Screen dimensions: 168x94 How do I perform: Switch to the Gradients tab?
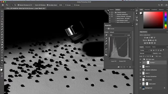pos(154,10)
